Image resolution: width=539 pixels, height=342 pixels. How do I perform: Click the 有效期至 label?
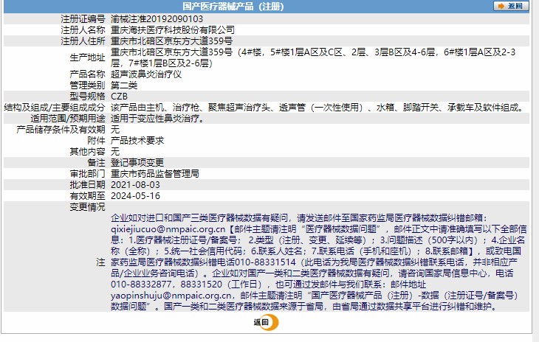pyautogui.click(x=87, y=196)
